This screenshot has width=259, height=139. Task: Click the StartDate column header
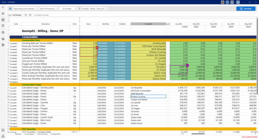tap(105, 24)
